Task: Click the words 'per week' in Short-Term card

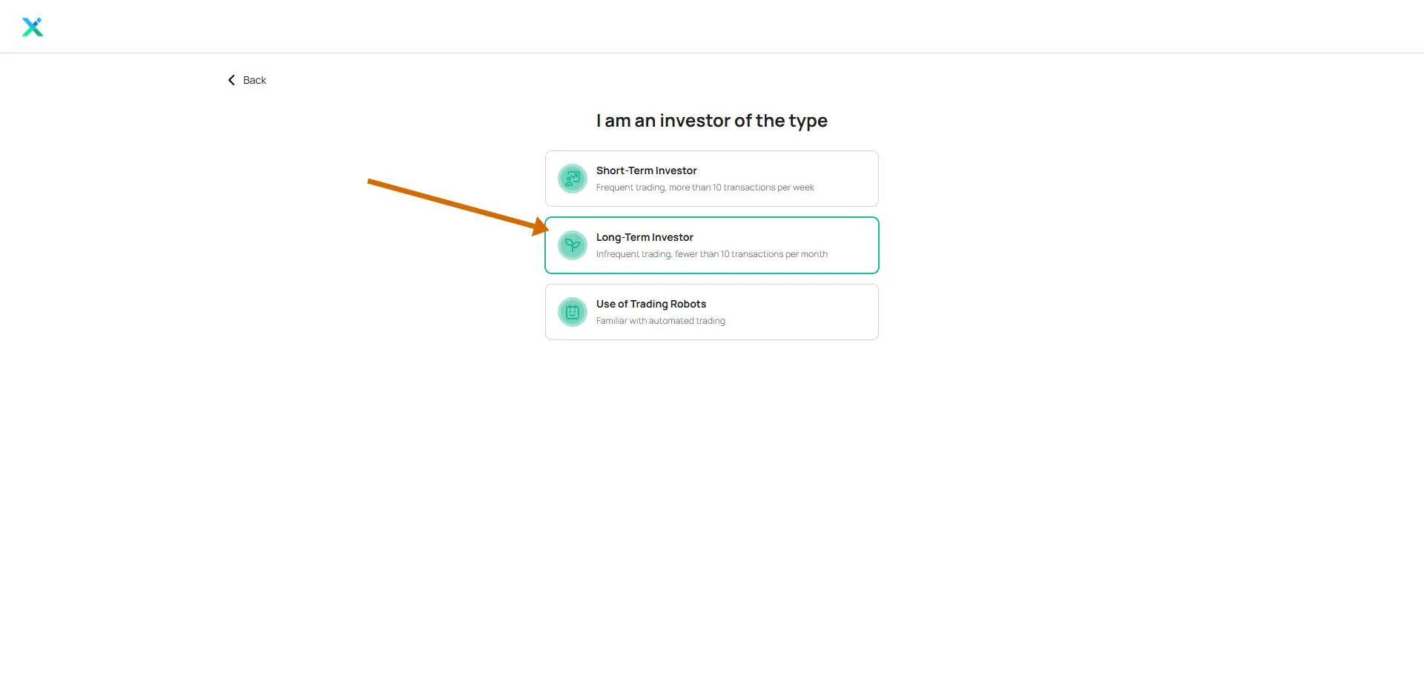Action: (x=796, y=187)
